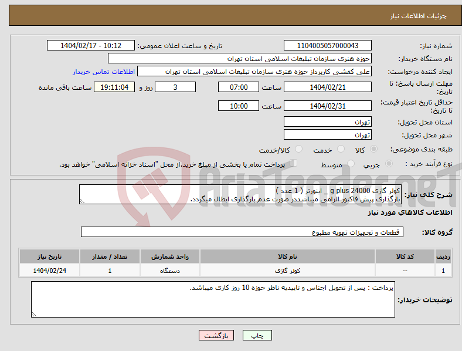Viewport: 462px width, 351px height.
Task: Click the اطلاعات کالاهای مورد نیاز heading
Action: point(410,212)
